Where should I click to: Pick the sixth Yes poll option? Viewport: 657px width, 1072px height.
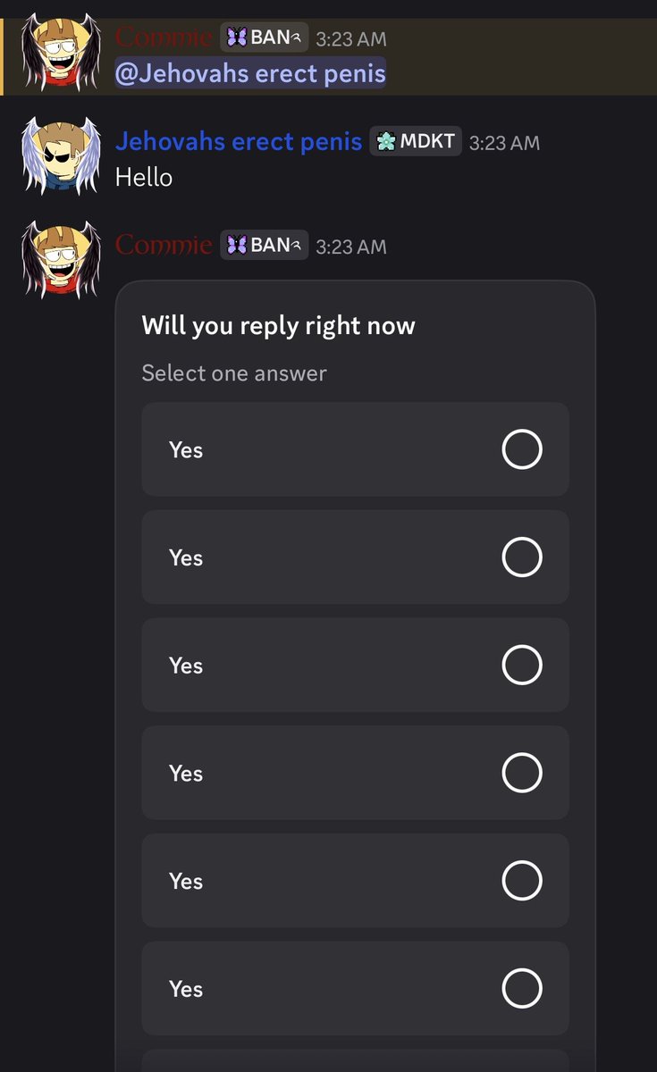point(355,988)
